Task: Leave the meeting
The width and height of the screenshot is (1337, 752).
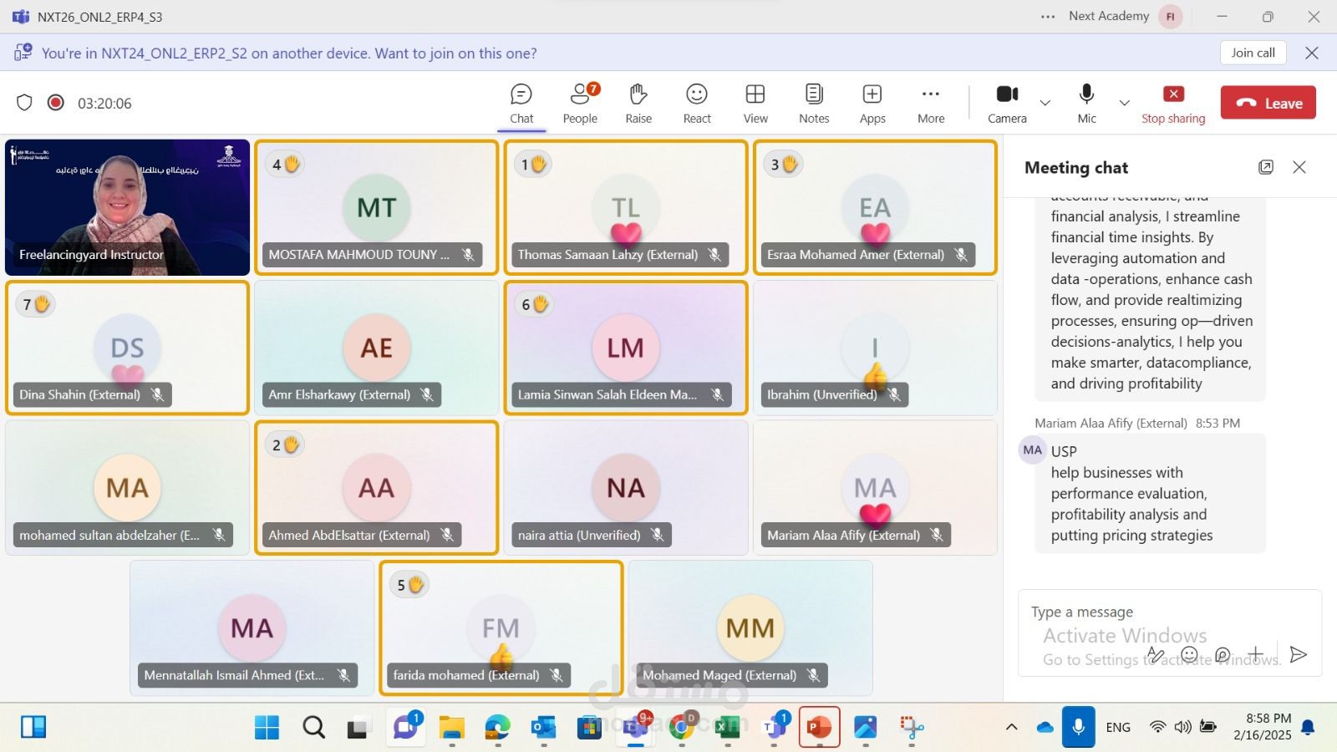Action: (x=1268, y=103)
